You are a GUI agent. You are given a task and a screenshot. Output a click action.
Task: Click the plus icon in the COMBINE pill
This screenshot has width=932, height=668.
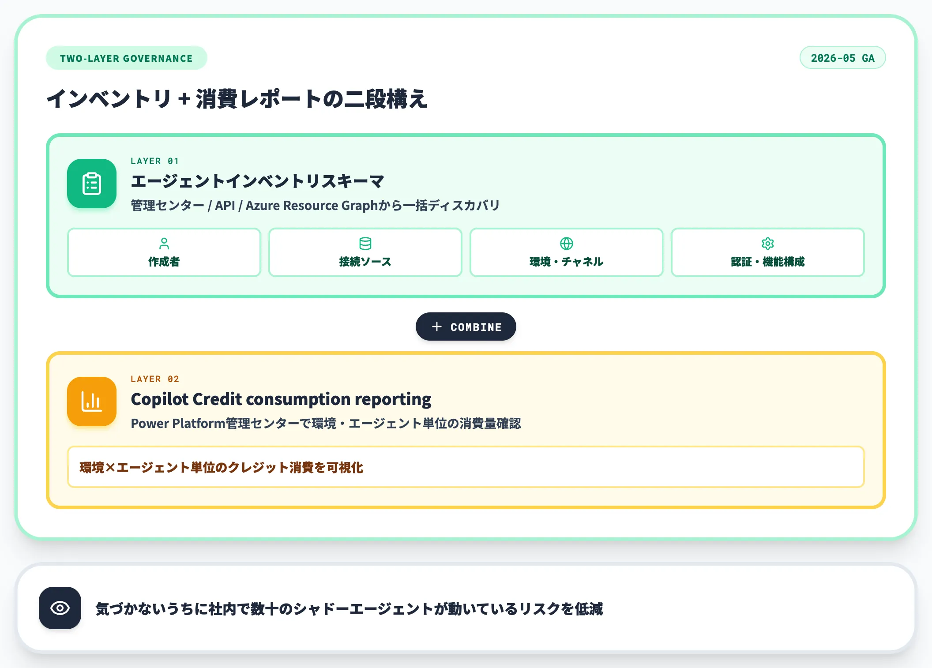(437, 326)
